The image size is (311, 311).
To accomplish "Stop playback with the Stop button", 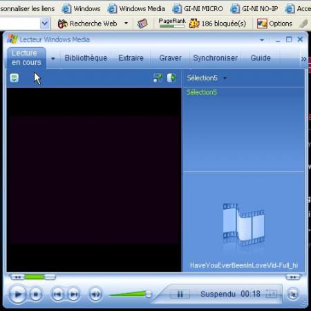I will [x=36, y=294].
